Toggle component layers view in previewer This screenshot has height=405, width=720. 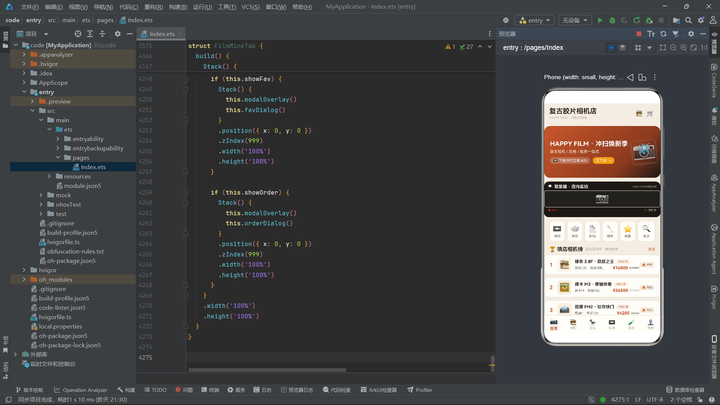[x=622, y=48]
